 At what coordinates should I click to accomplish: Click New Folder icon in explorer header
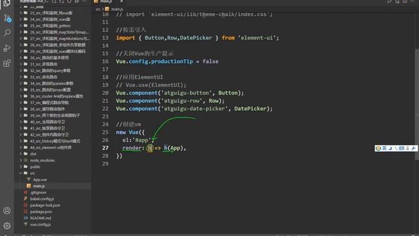click(x=62, y=1)
